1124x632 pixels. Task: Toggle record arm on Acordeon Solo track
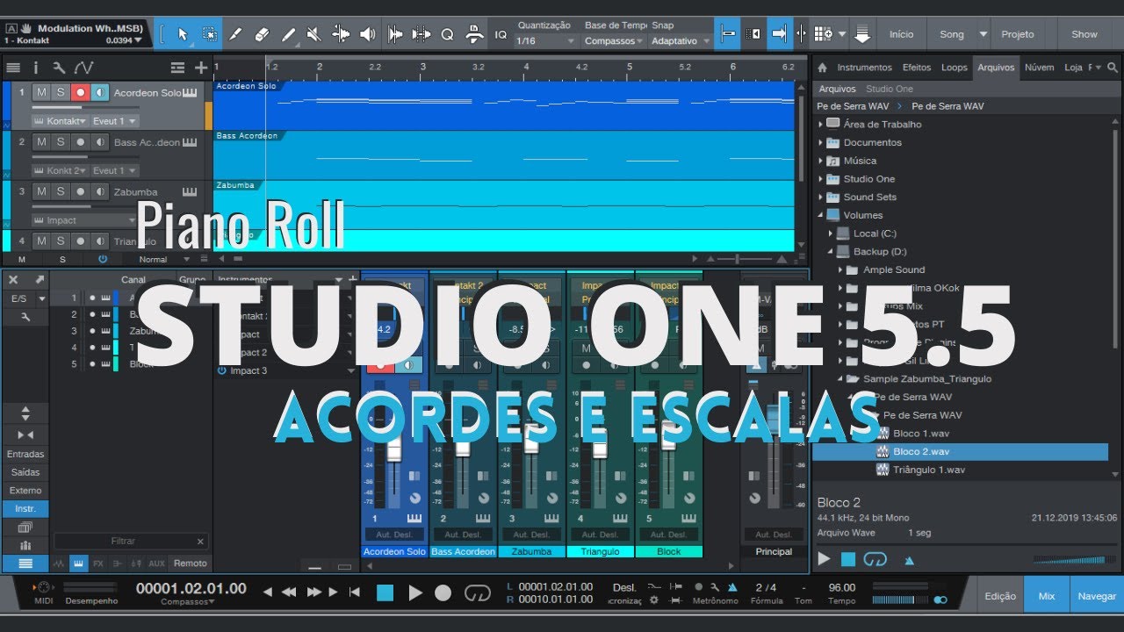[x=80, y=92]
